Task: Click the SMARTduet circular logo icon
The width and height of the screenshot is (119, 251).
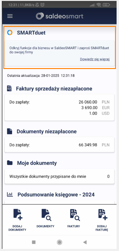Action: [10, 33]
